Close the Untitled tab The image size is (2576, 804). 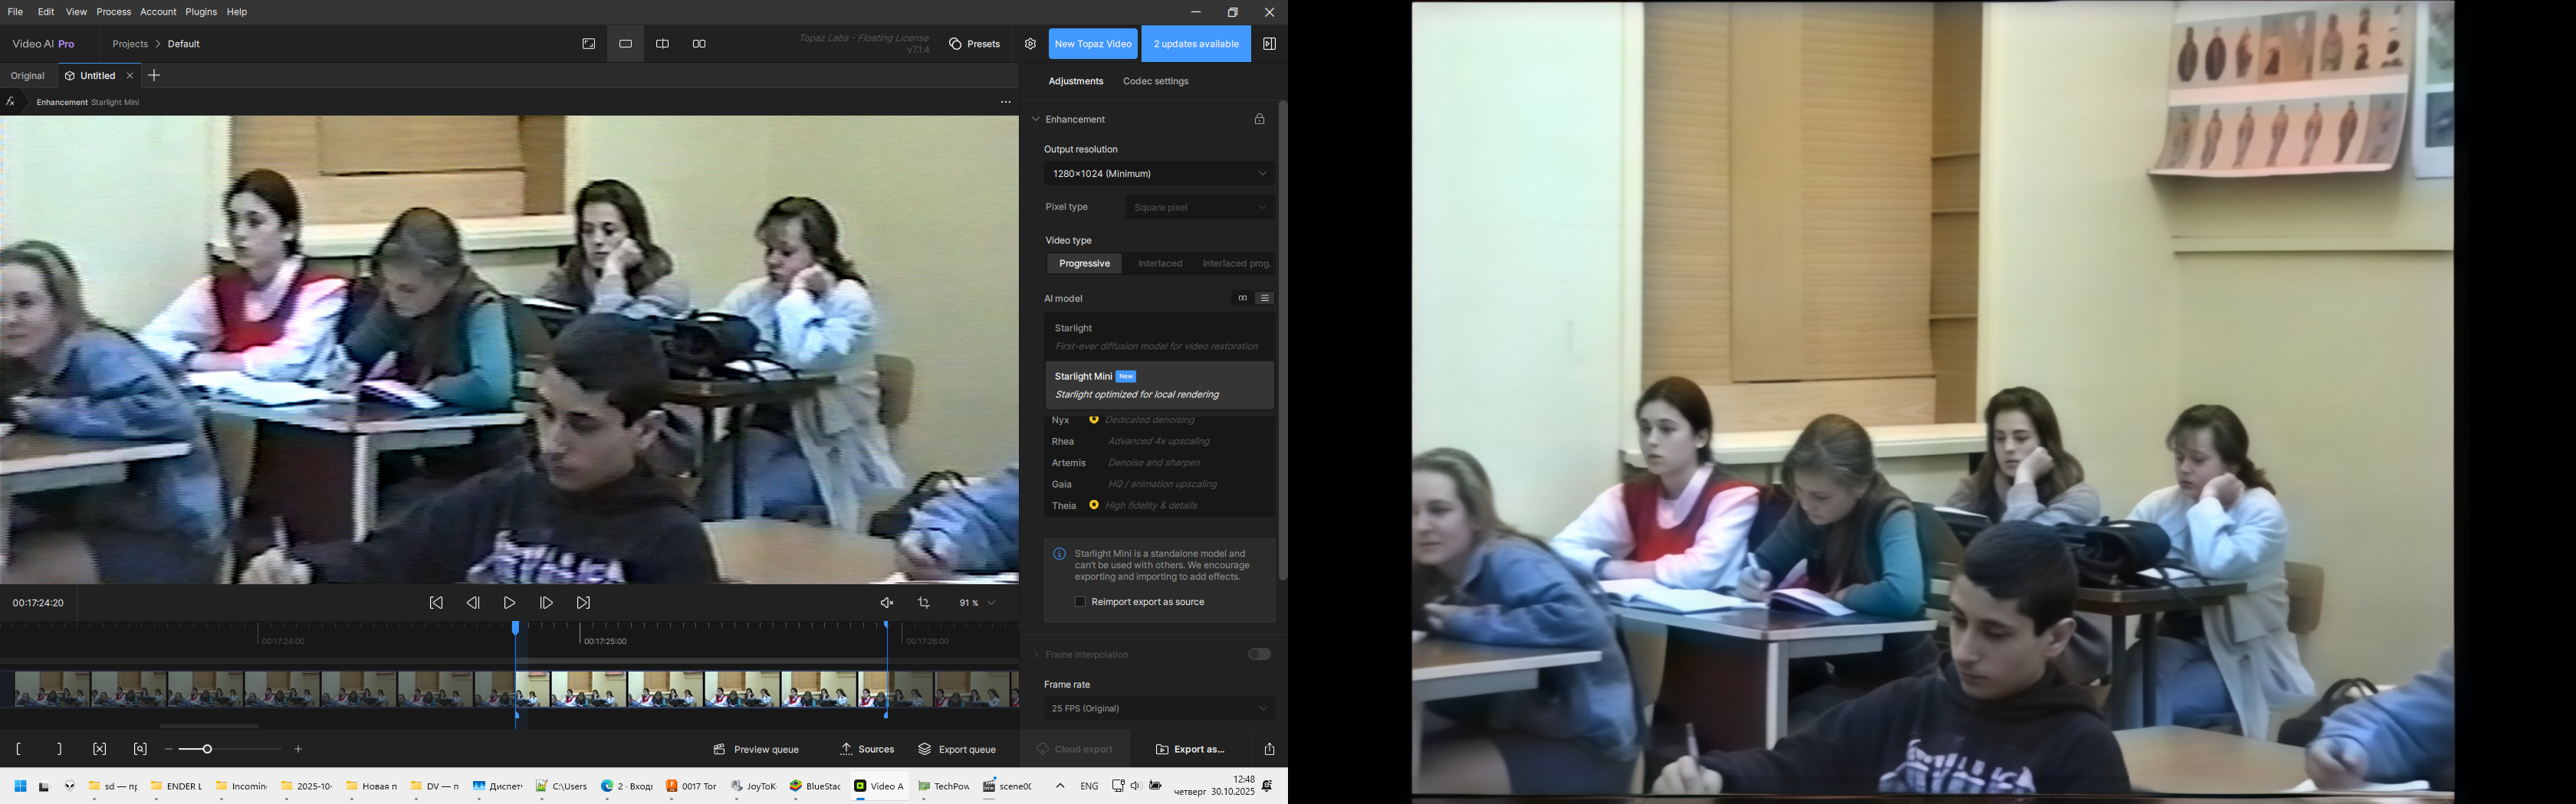coord(130,76)
